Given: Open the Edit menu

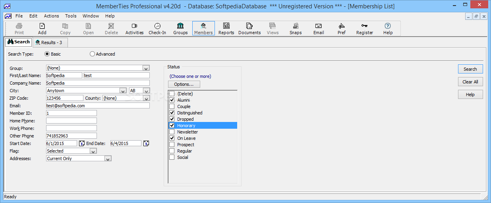Looking at the screenshot, I should point(33,16).
